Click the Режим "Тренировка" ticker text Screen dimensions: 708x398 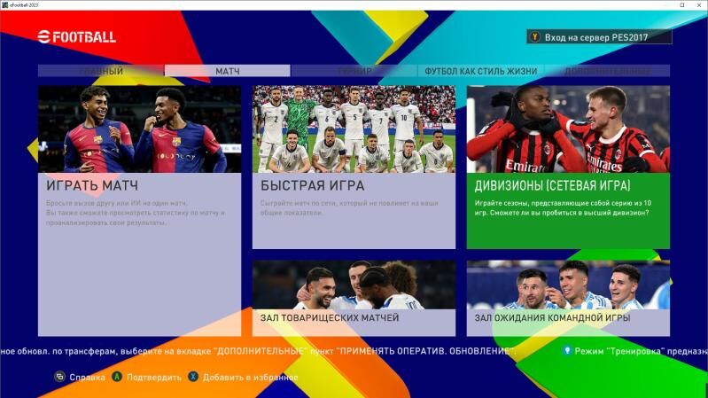[x=642, y=351]
